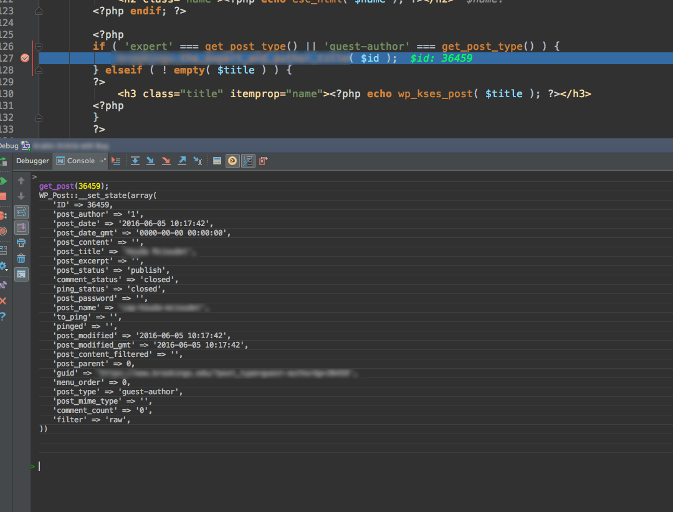The width and height of the screenshot is (673, 512).
Task: Click the Show Execution Point icon
Action: coord(116,161)
